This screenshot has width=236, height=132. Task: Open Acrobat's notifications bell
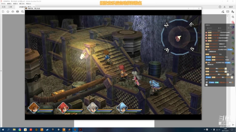pos(225,7)
